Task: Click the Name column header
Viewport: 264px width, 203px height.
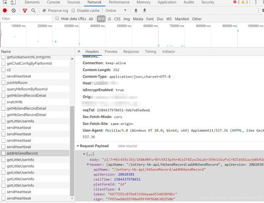Action: (6, 52)
